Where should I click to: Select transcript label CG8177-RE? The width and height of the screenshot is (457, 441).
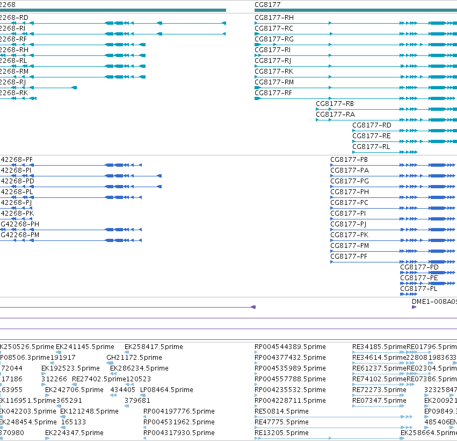(371, 136)
